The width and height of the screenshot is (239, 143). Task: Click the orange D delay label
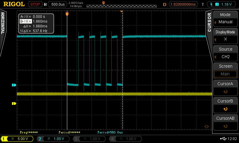(x=165, y=4)
